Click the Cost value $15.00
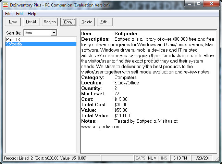 point(121,99)
